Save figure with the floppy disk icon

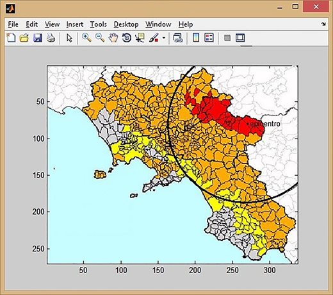coord(38,38)
